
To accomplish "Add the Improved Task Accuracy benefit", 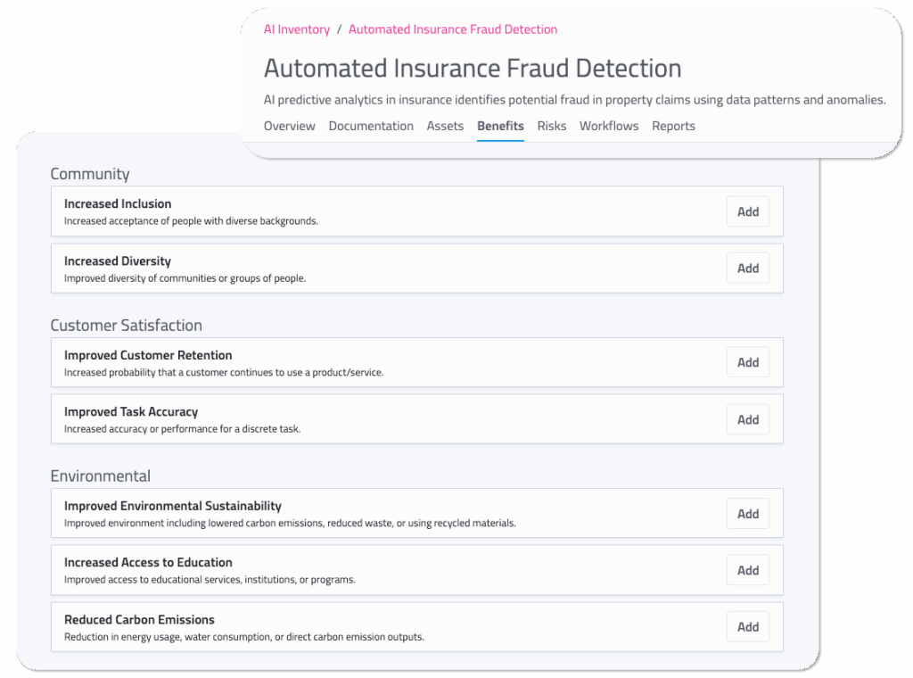I will tap(748, 419).
